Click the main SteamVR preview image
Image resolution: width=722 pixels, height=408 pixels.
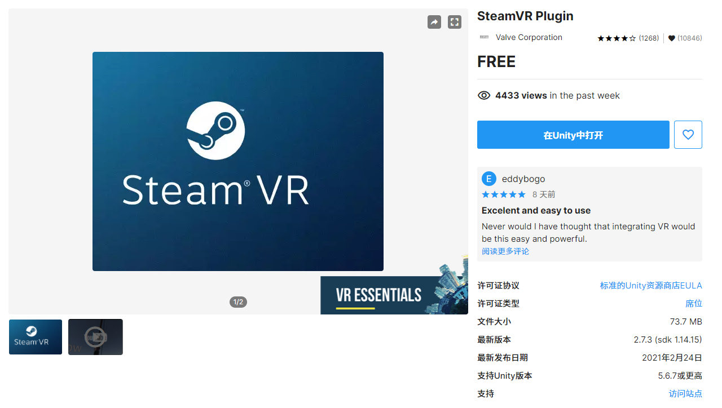pyautogui.click(x=238, y=161)
